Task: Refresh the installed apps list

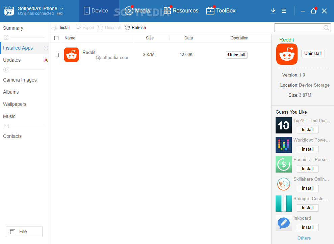Action: pyautogui.click(x=135, y=28)
